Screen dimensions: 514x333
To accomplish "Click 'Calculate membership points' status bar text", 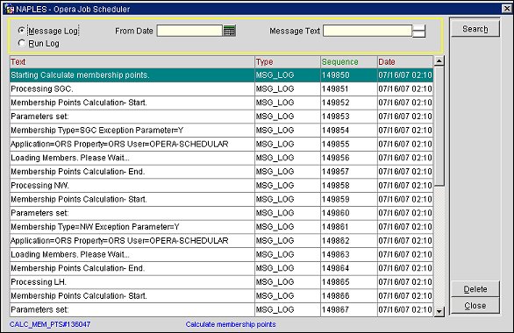I will pyautogui.click(x=231, y=324).
